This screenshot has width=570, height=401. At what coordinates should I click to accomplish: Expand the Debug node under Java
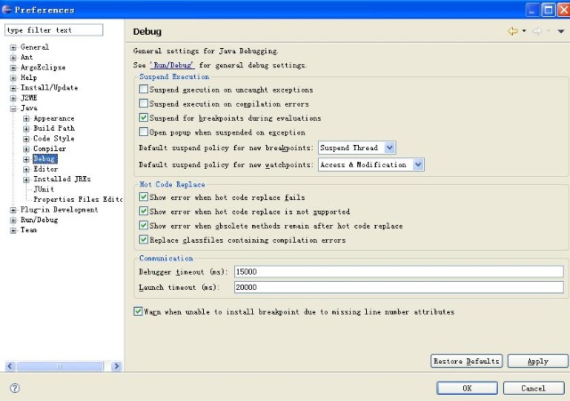tap(26, 159)
